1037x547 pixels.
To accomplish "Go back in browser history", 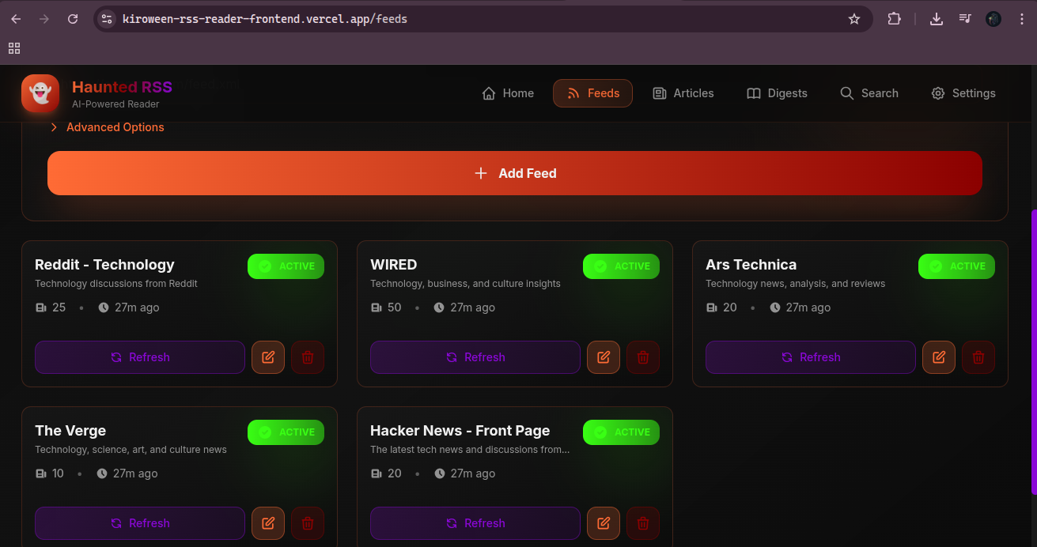I will 16,19.
